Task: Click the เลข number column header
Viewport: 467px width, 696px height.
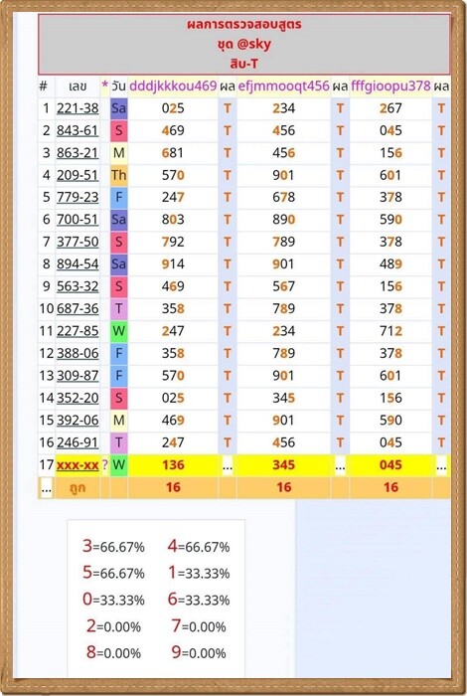Action: [x=78, y=86]
